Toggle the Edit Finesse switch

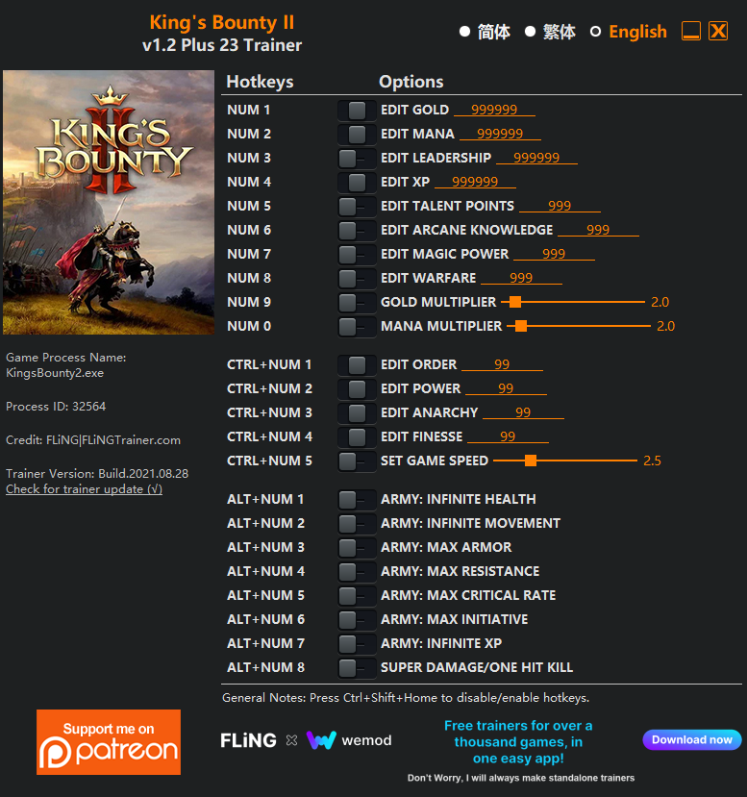point(357,436)
